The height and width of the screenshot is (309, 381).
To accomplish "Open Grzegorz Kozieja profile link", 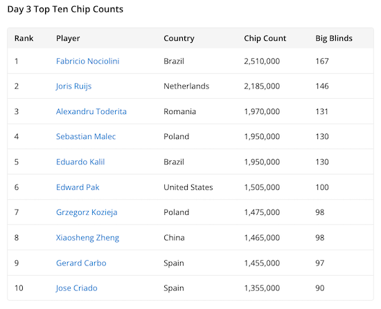I will tap(87, 212).
